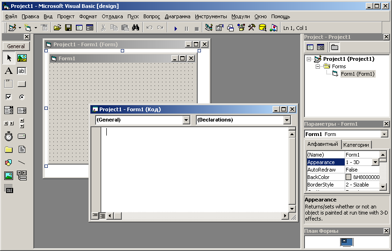This screenshot has height=251, width=392.
Task: Select the Timer control tool
Action: point(8,136)
